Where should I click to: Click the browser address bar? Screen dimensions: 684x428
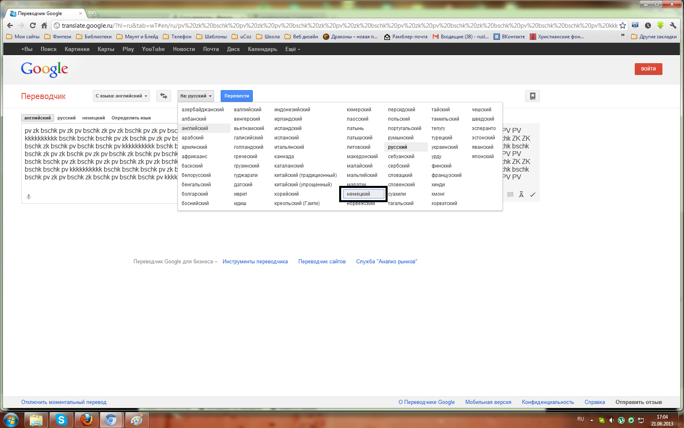click(339, 25)
